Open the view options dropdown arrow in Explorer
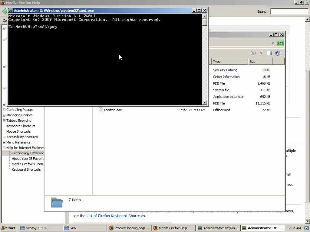Image resolution: width=310 pixels, height=232 pixels. pyautogui.click(x=261, y=53)
